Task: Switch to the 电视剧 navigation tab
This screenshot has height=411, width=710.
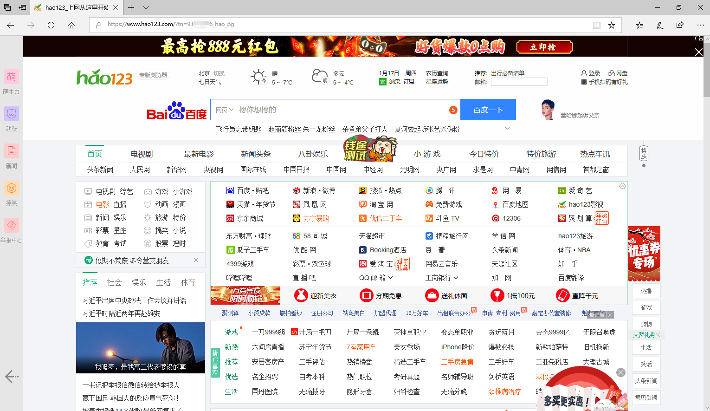Action: click(141, 153)
